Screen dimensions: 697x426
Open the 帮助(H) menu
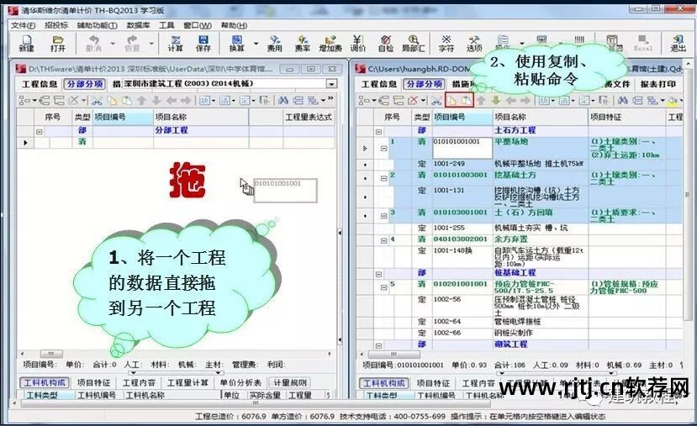pyautogui.click(x=234, y=25)
